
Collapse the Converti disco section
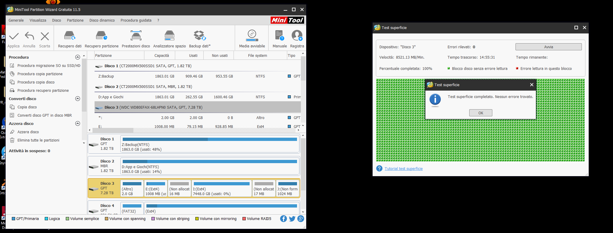click(x=78, y=99)
